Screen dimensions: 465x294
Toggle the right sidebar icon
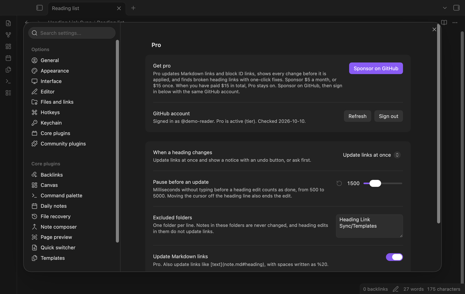[456, 8]
